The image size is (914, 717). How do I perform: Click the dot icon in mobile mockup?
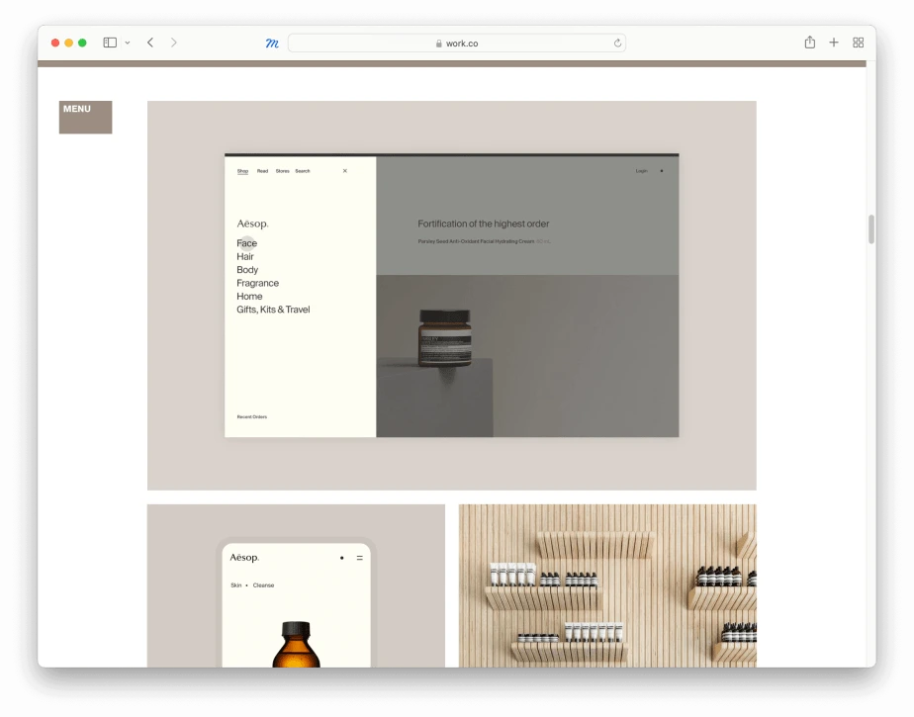click(x=341, y=558)
